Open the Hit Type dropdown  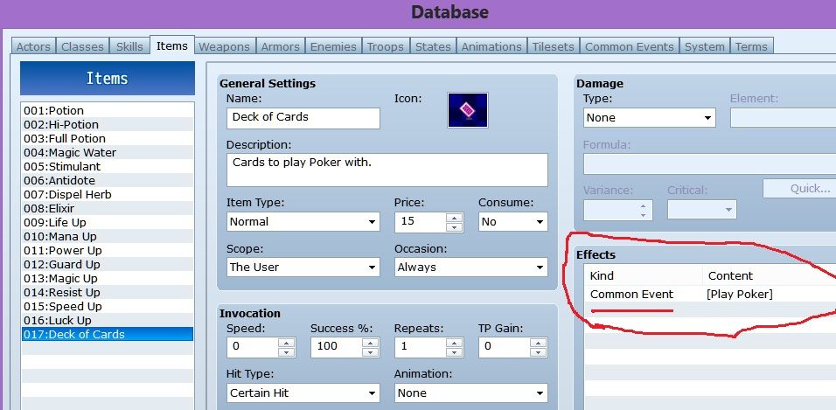point(303,393)
